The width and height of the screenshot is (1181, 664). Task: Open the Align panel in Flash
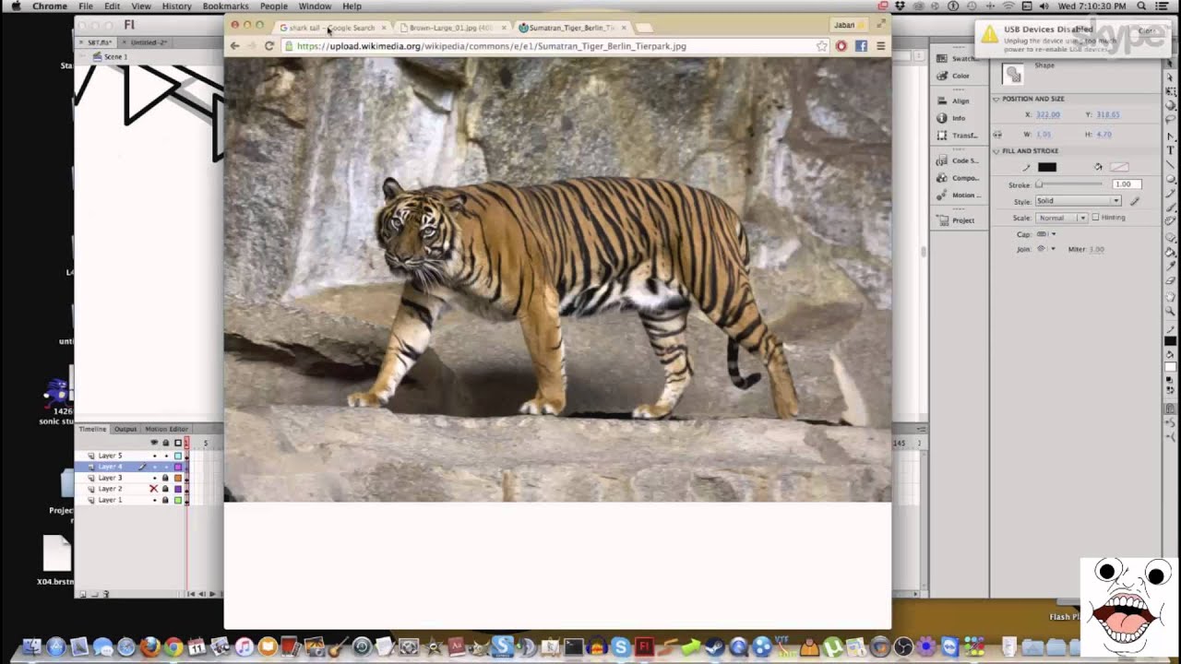coord(954,101)
